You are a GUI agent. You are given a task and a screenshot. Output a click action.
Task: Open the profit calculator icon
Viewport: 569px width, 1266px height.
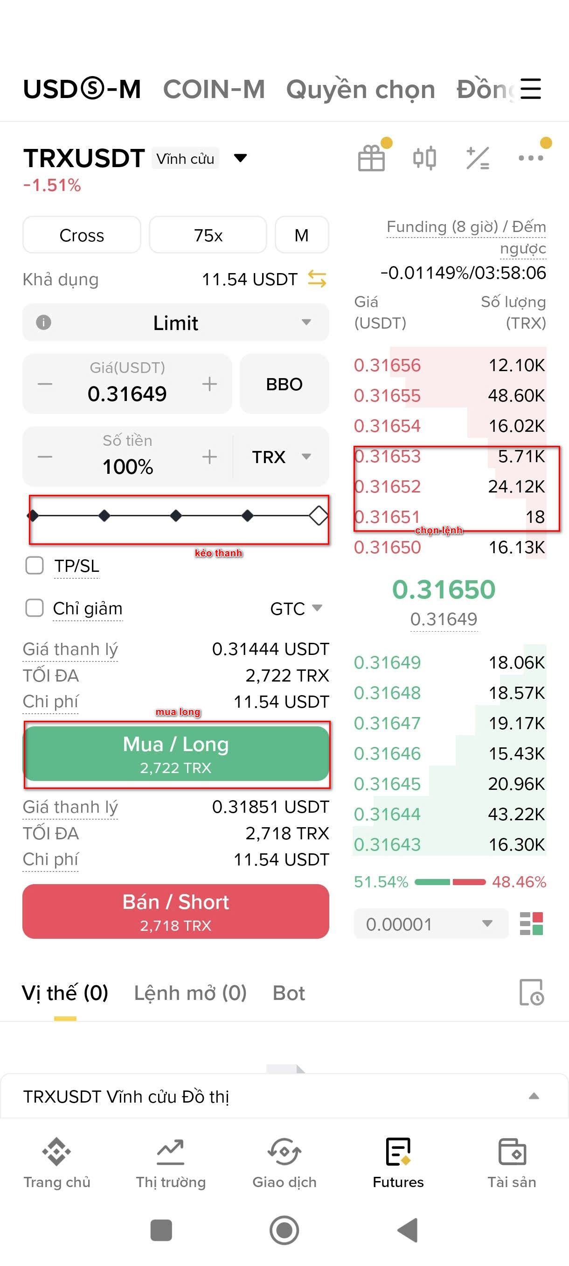[478, 158]
